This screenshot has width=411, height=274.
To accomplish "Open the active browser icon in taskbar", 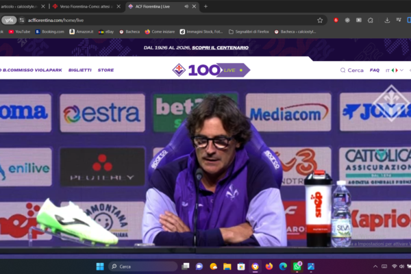I will point(255,266).
